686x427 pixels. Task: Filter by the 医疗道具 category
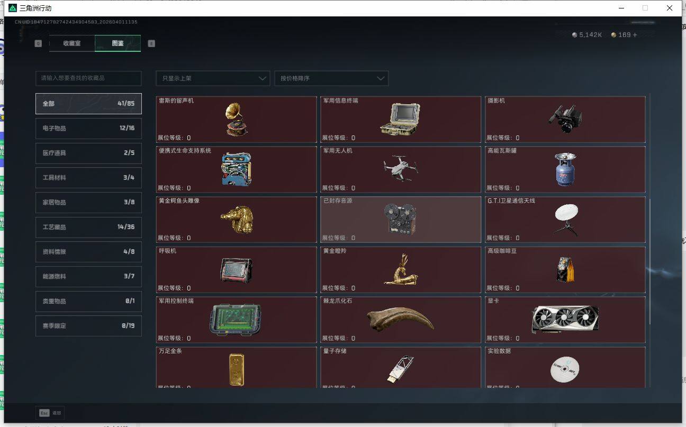(x=88, y=153)
